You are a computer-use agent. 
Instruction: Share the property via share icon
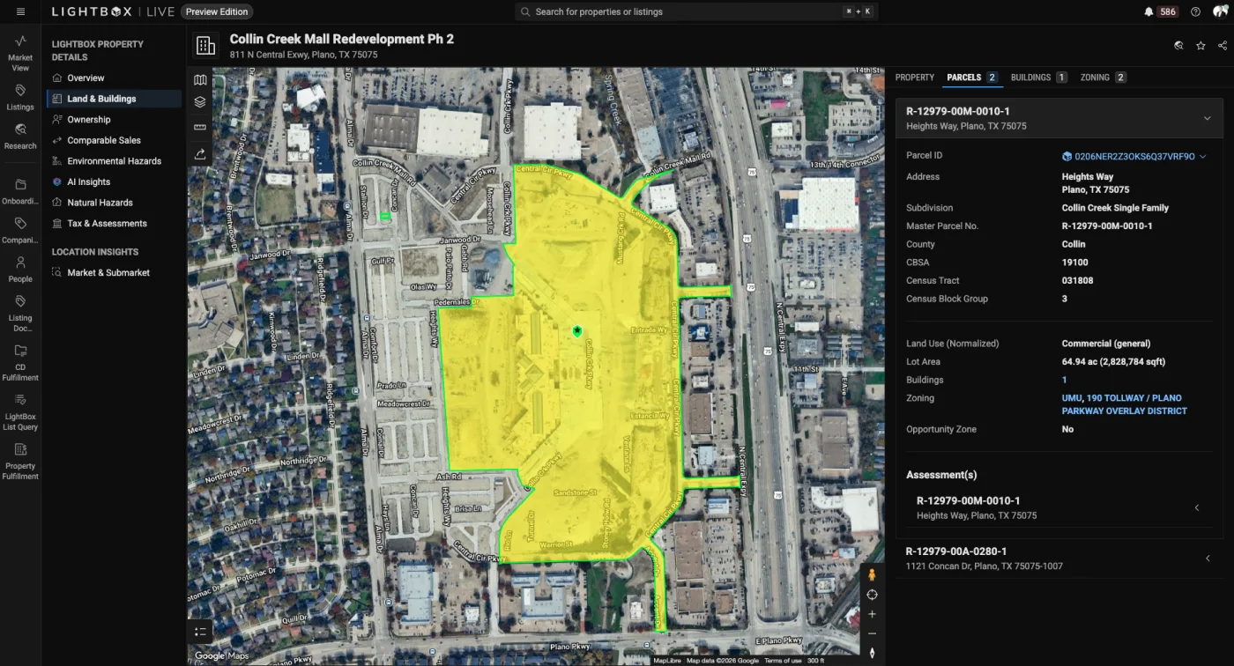1223,46
